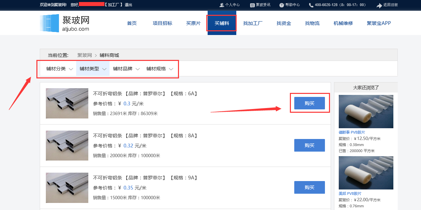
Task: Expand the 辅材类型 filter dropdown
Action: click(93, 69)
